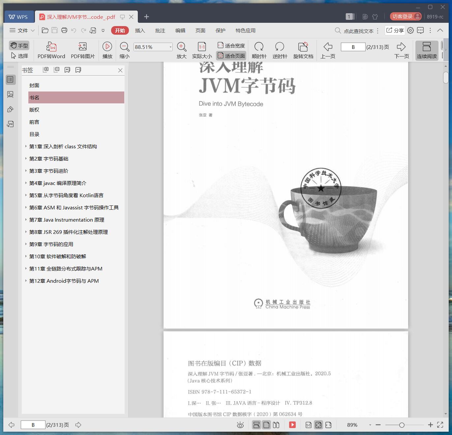Click the undo arrow icon
The height and width of the screenshot is (435, 452).
pyautogui.click(x=74, y=30)
